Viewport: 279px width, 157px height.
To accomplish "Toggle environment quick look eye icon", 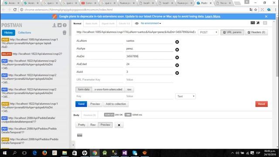I will 136,23.
